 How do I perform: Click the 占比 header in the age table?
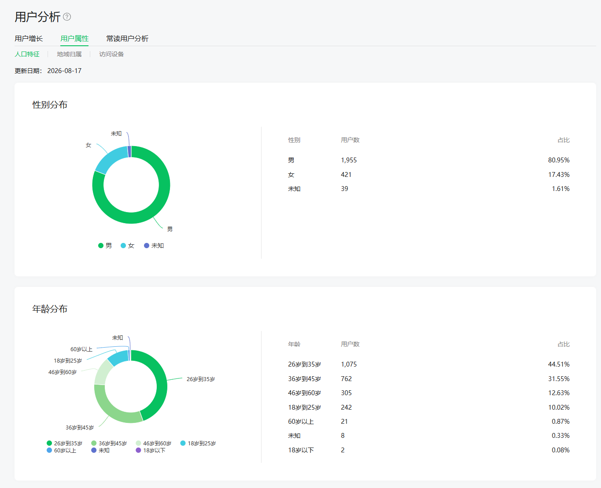click(564, 344)
